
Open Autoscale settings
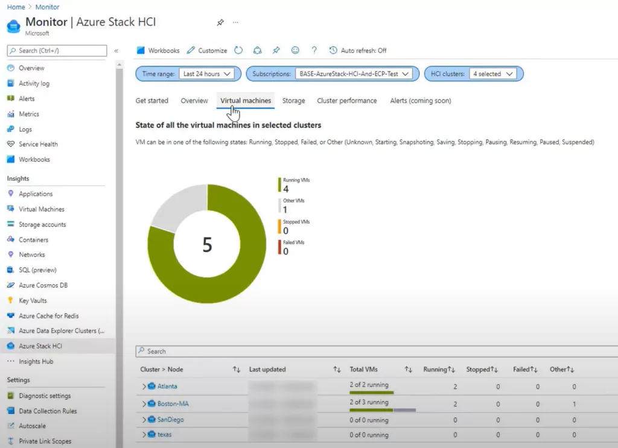32,426
